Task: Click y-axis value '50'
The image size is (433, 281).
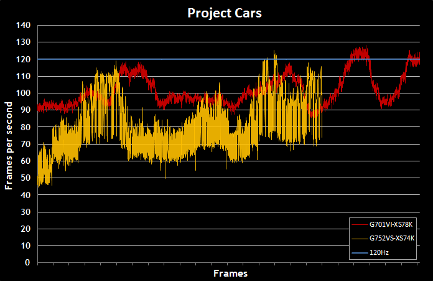Action: point(26,178)
